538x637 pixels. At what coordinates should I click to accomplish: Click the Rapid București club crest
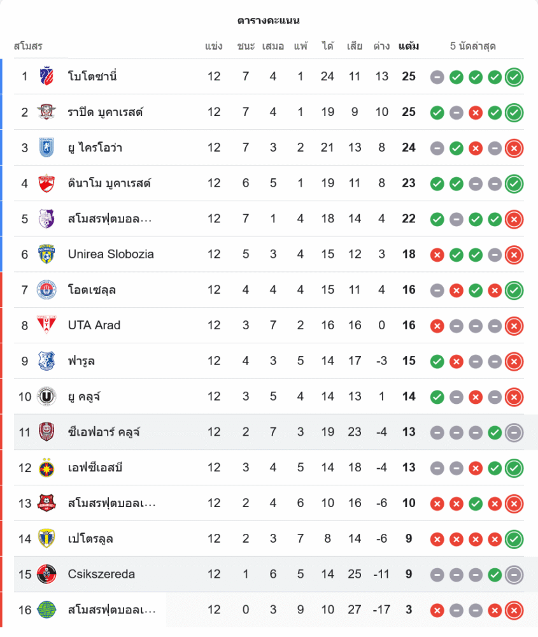click(46, 112)
